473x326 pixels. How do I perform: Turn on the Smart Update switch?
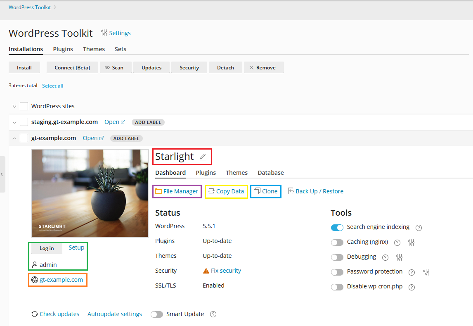click(157, 314)
